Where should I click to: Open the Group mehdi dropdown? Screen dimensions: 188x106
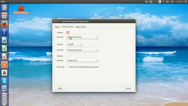point(74,44)
